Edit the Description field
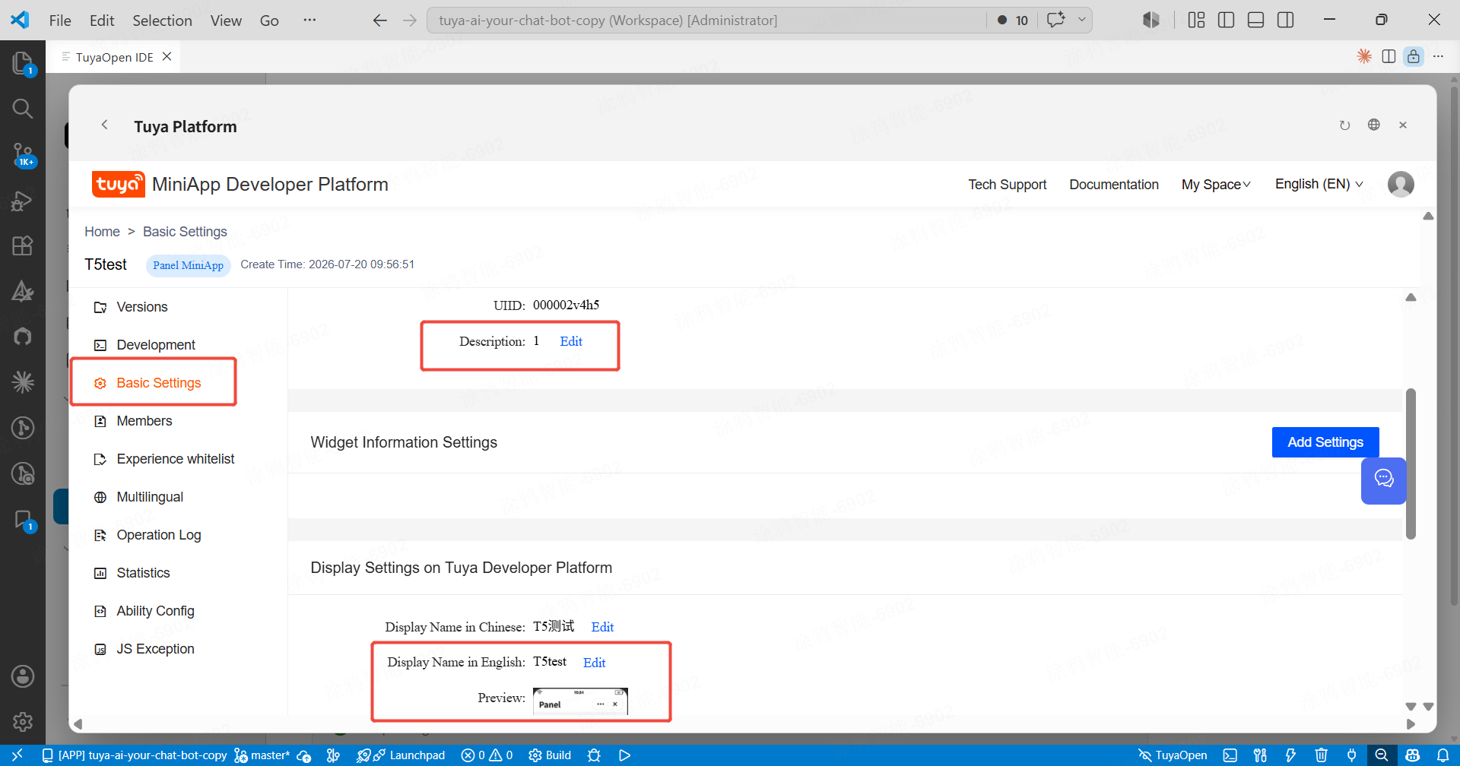1460x766 pixels. [571, 341]
